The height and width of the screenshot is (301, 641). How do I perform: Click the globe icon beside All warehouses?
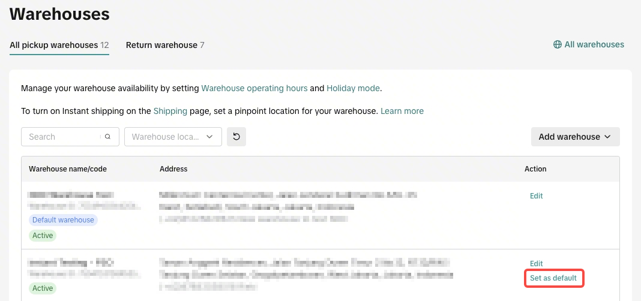tap(557, 44)
